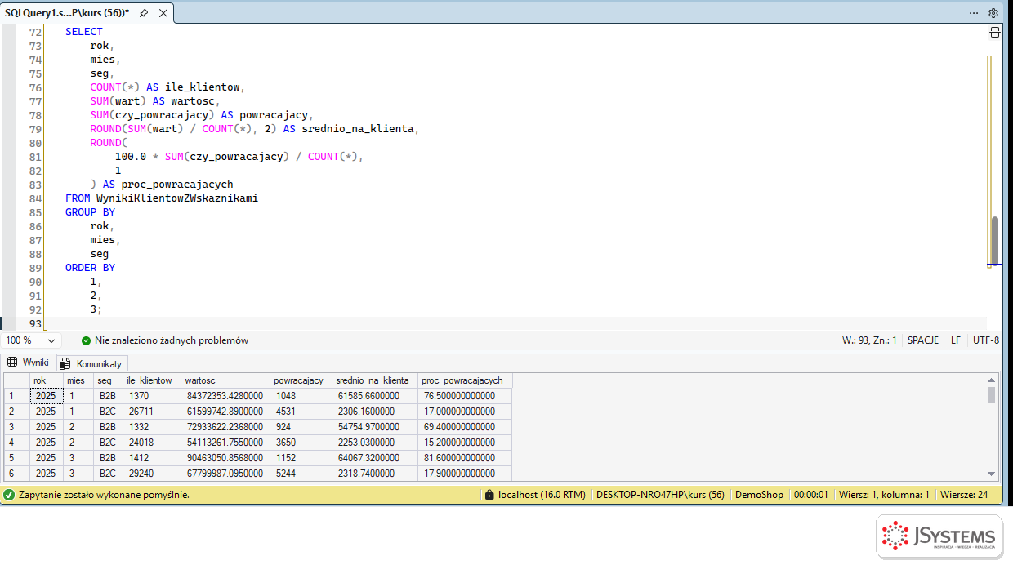Switch to the Komunikaty tab
Screen dimensions: 1013x565
point(91,363)
